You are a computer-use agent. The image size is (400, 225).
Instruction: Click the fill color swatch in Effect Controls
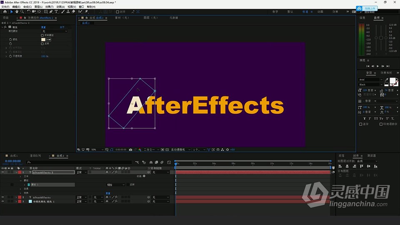[x=43, y=40]
